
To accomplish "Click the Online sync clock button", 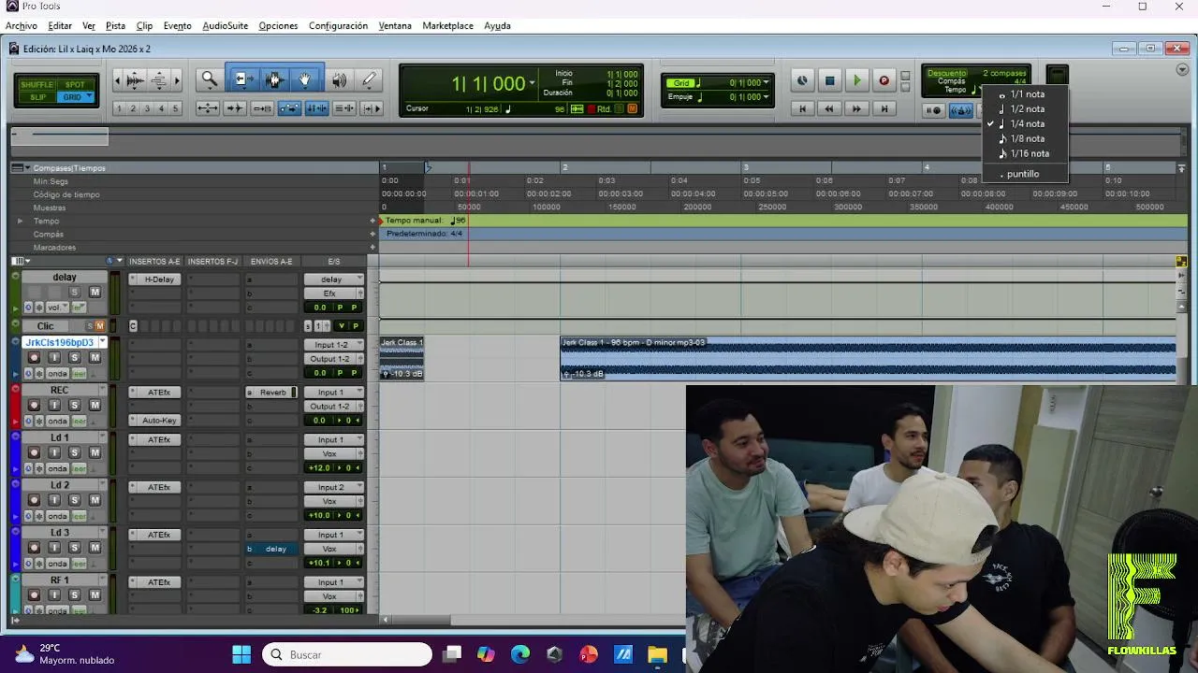I will [x=802, y=81].
